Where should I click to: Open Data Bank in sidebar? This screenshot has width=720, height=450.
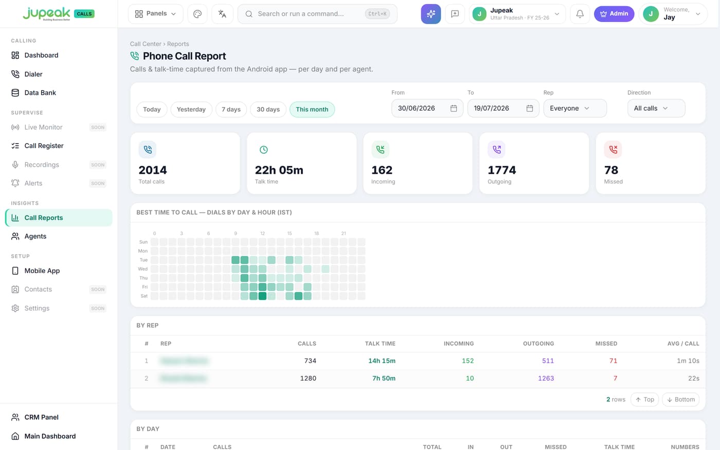59,93
